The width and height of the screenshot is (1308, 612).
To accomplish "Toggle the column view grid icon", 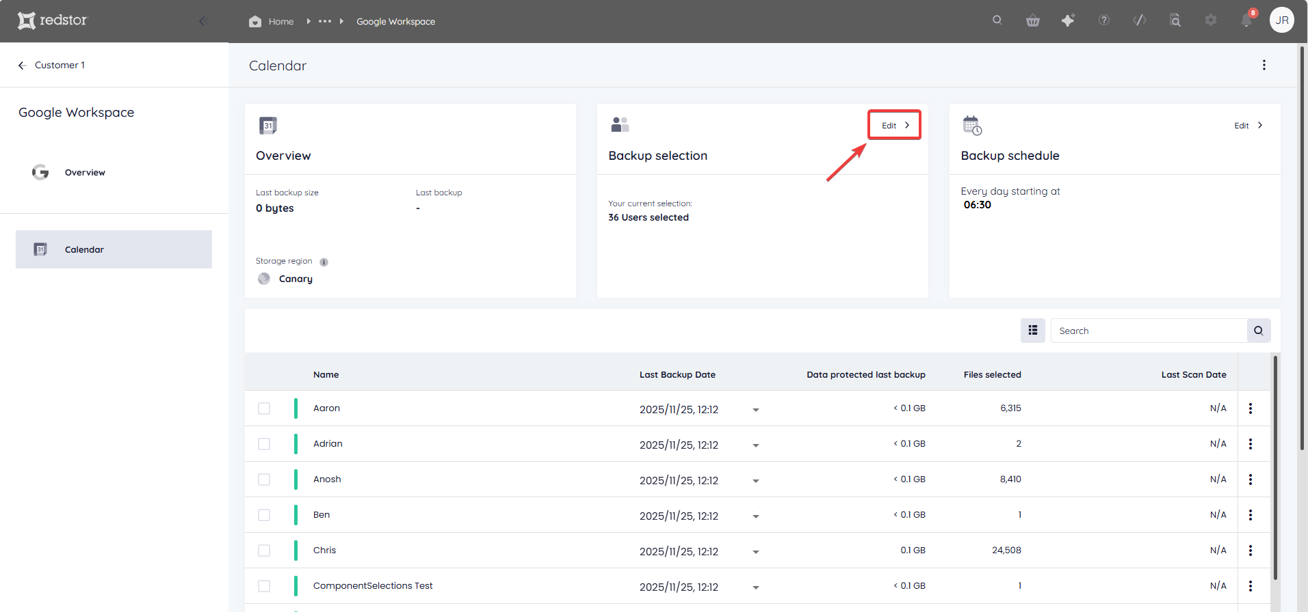I will coord(1033,331).
